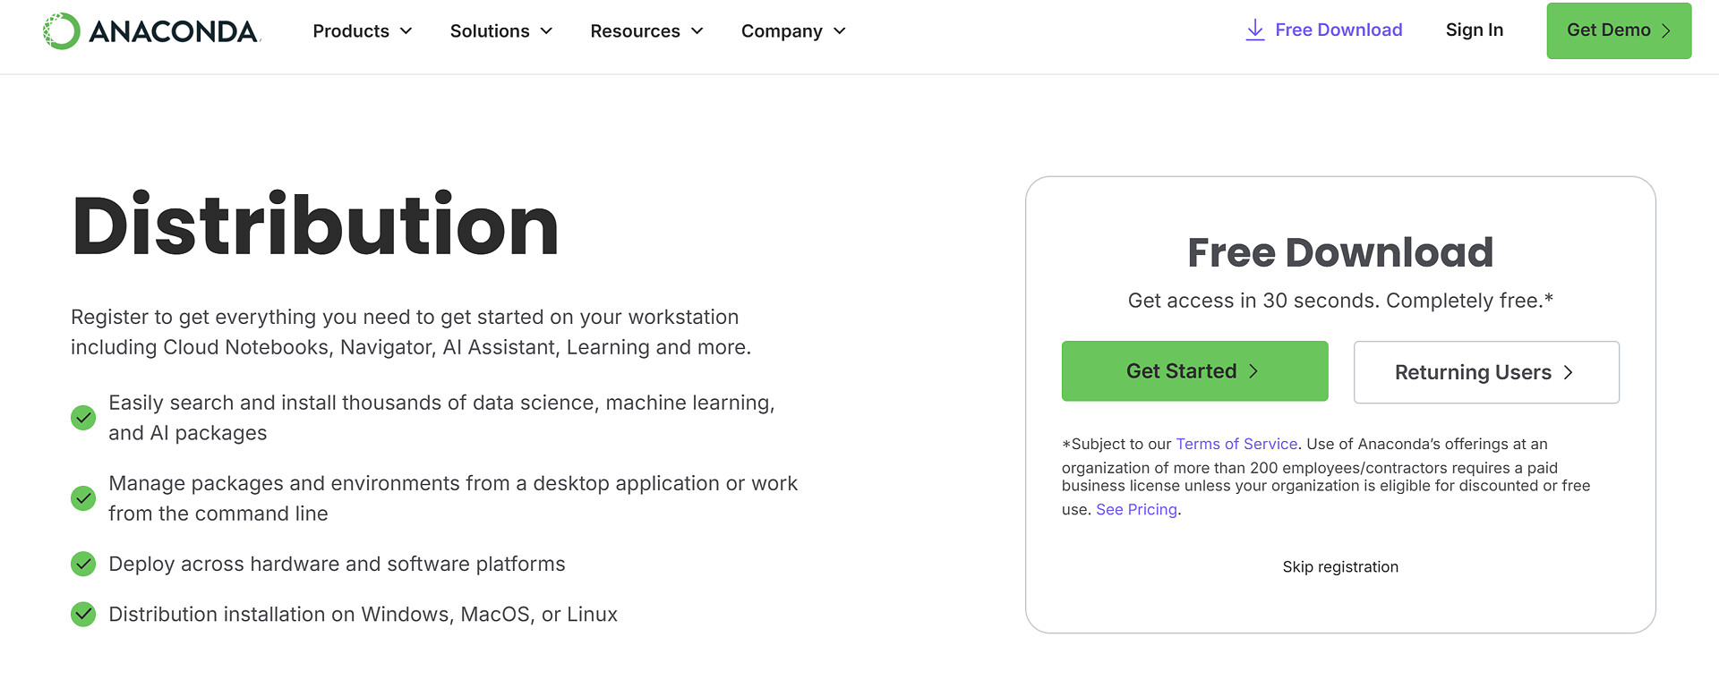Open the Terms of Service link

pyautogui.click(x=1236, y=444)
